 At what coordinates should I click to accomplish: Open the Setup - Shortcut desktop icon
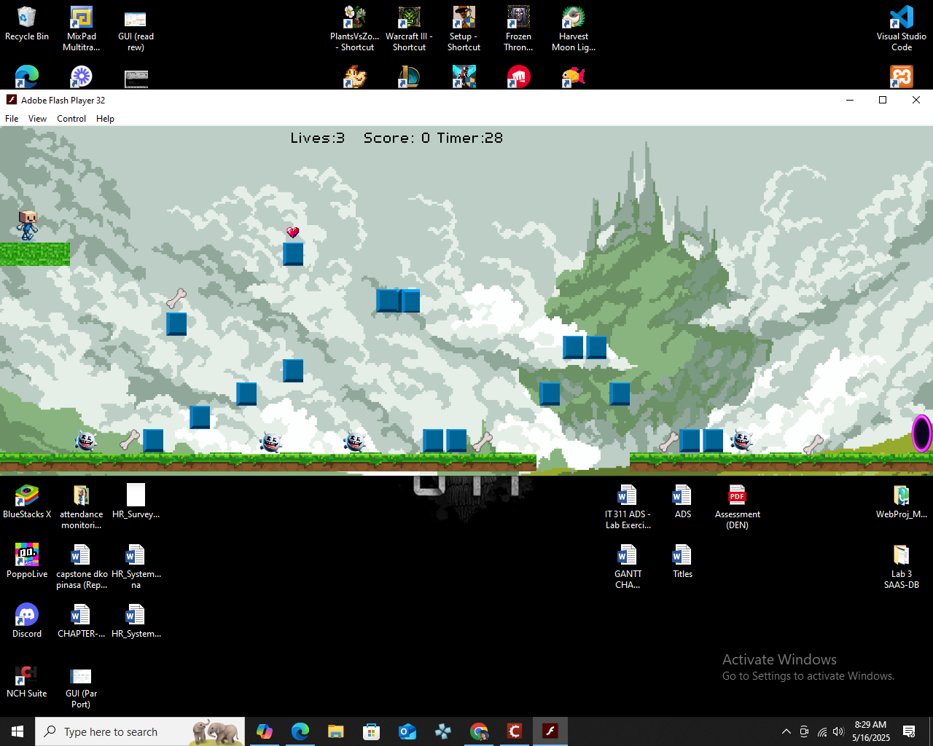pyautogui.click(x=464, y=28)
